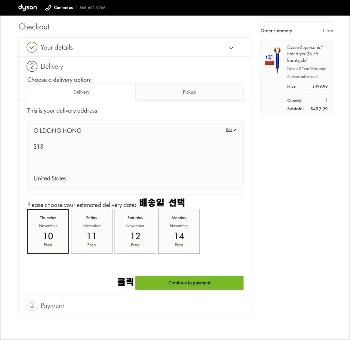Click the Dyson Supersonic hair dryer product name
The height and width of the screenshot is (340, 350).
tap(305, 54)
